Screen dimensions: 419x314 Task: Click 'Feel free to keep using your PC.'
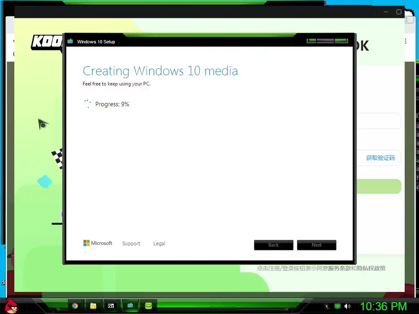coord(117,84)
